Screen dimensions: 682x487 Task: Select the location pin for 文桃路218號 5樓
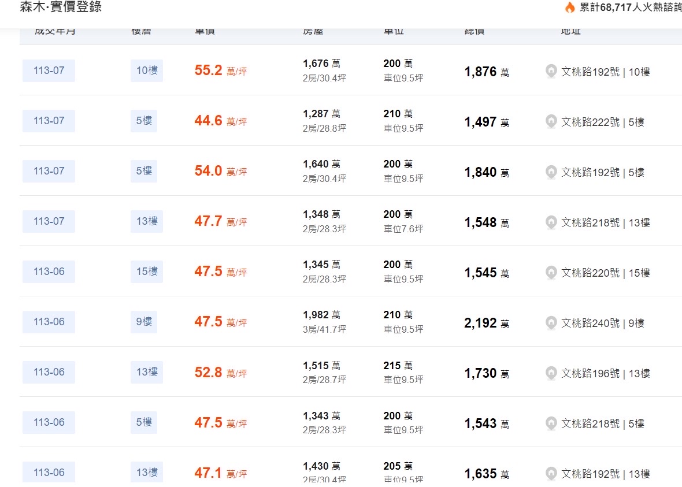551,423
